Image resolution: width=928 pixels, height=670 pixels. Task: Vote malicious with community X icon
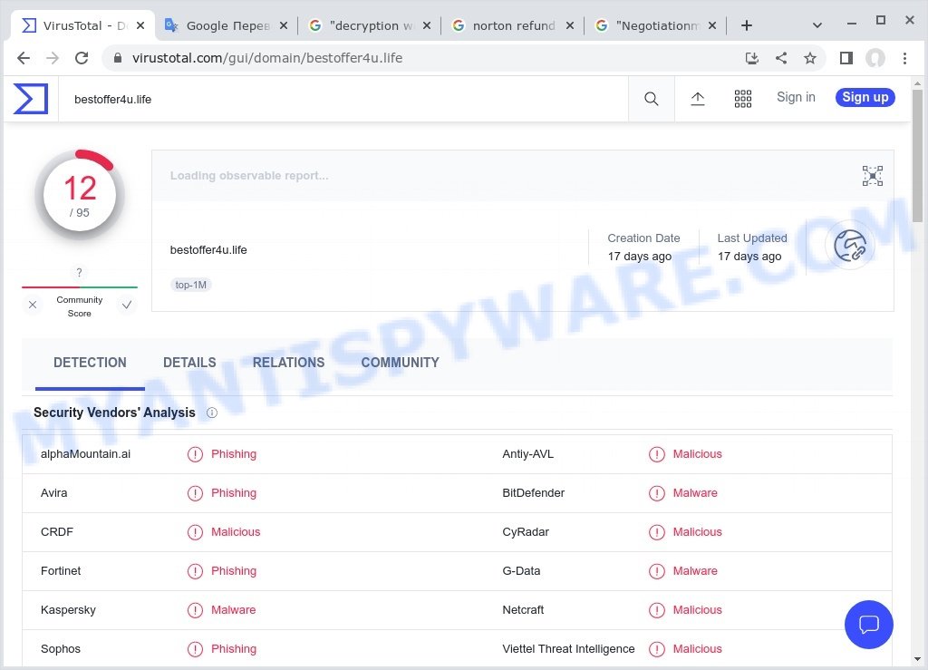tap(33, 305)
